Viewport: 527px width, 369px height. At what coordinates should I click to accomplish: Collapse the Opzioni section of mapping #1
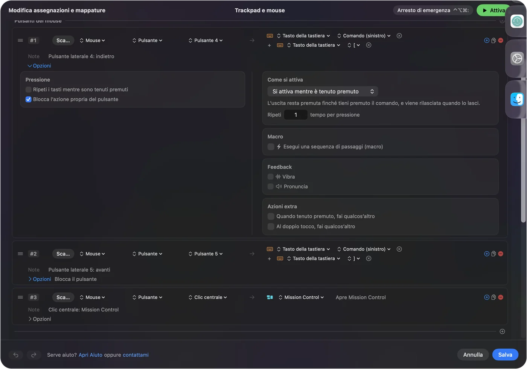40,66
